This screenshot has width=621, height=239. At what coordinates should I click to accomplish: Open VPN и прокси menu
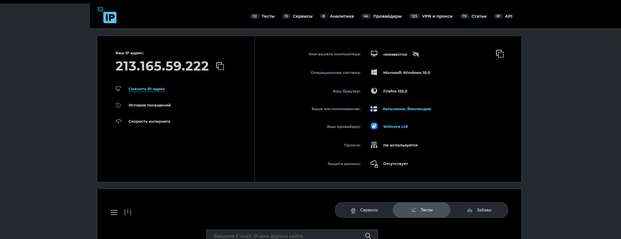[x=431, y=16]
